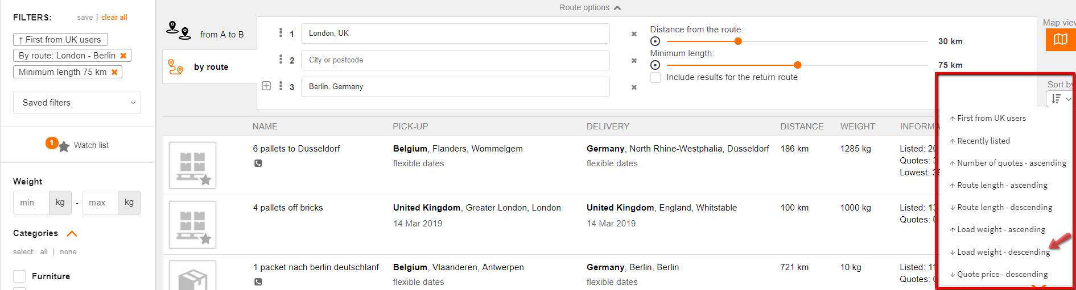Clear the Berlin, Germany stop
1076x290 pixels.
click(x=634, y=87)
